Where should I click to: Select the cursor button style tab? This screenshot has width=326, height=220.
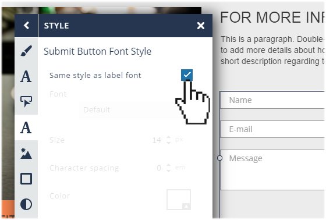[26, 101]
